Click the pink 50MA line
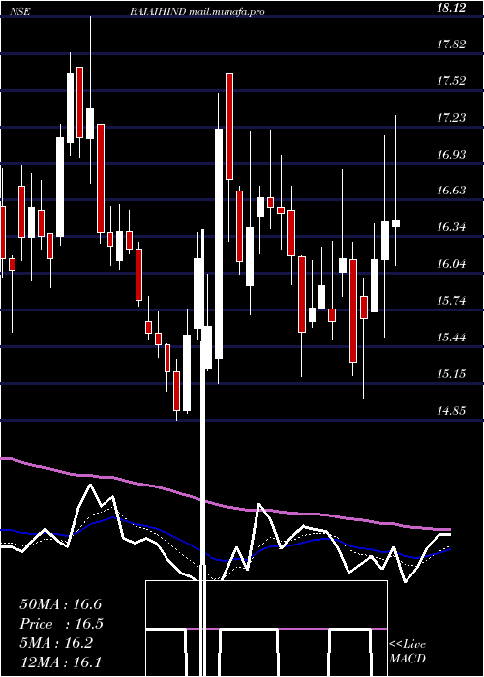Viewport: 484px width, 677px height. 225,505
